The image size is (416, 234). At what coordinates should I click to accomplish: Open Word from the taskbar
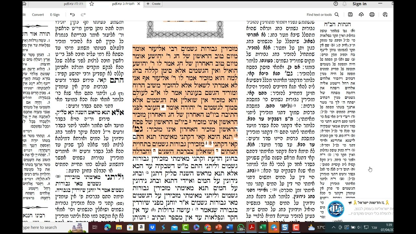point(229,227)
